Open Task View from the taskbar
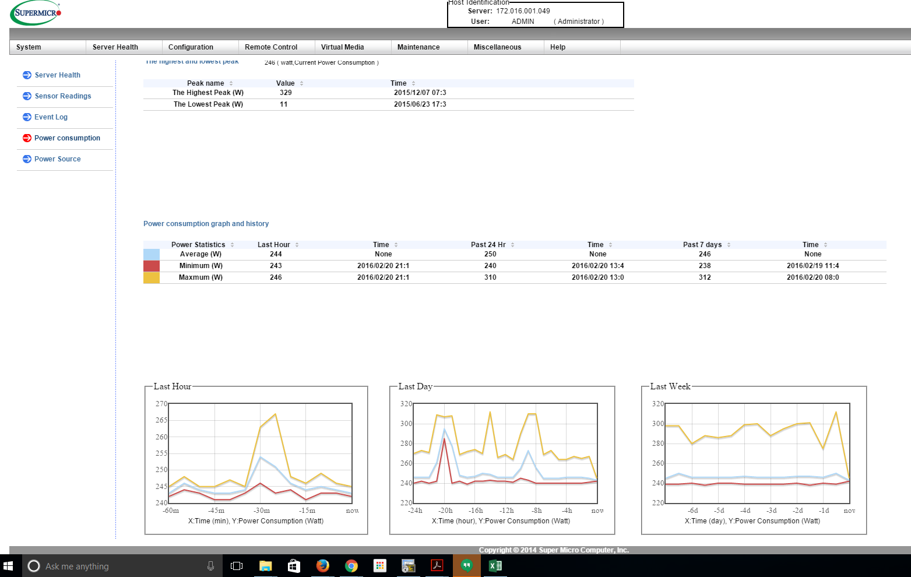 coord(237,566)
